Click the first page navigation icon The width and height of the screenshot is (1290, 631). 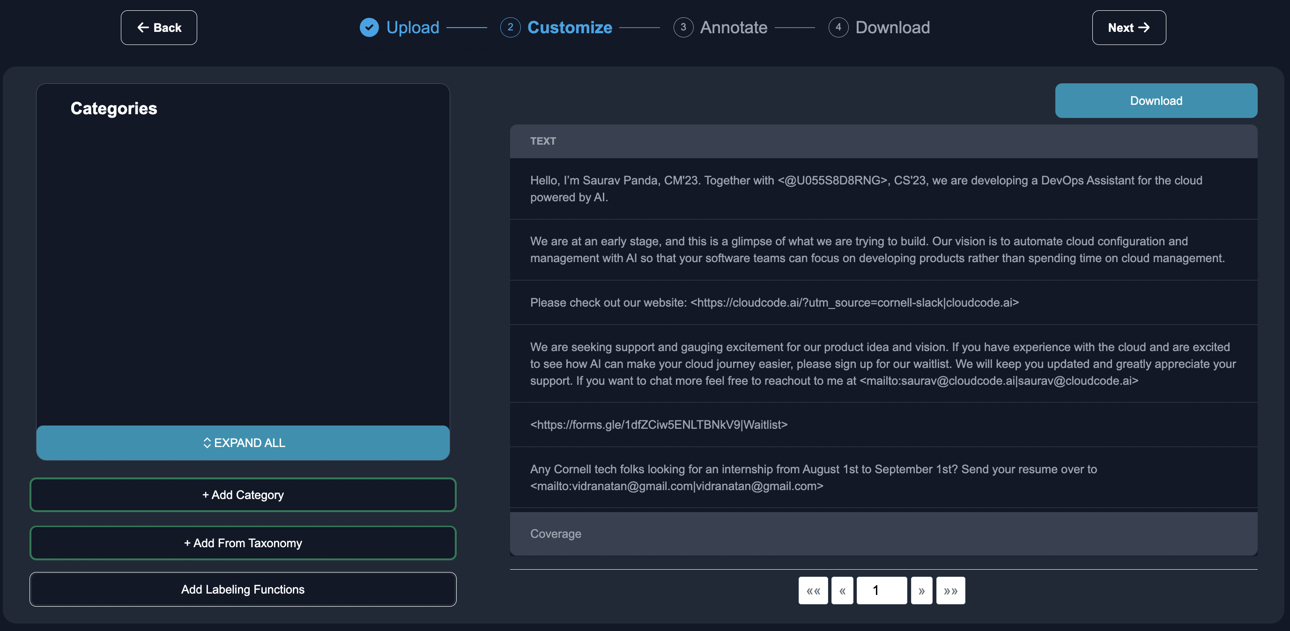point(812,590)
